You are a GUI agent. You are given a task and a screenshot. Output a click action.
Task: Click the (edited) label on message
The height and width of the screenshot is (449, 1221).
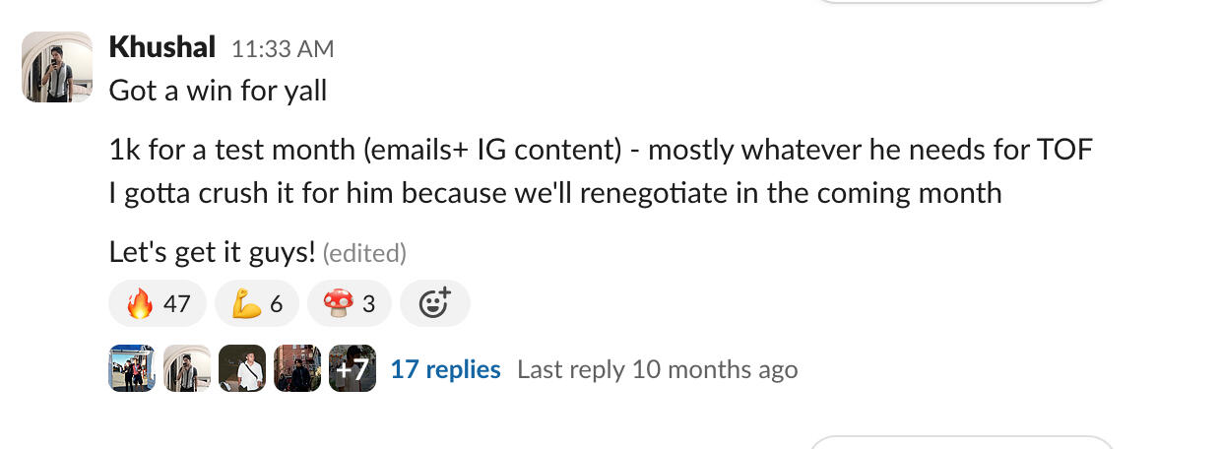click(x=364, y=253)
